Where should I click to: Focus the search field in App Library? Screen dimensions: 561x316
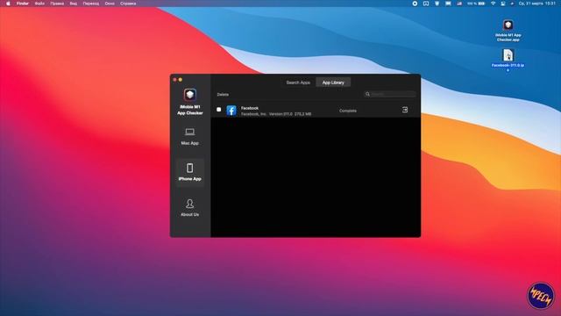tap(389, 94)
